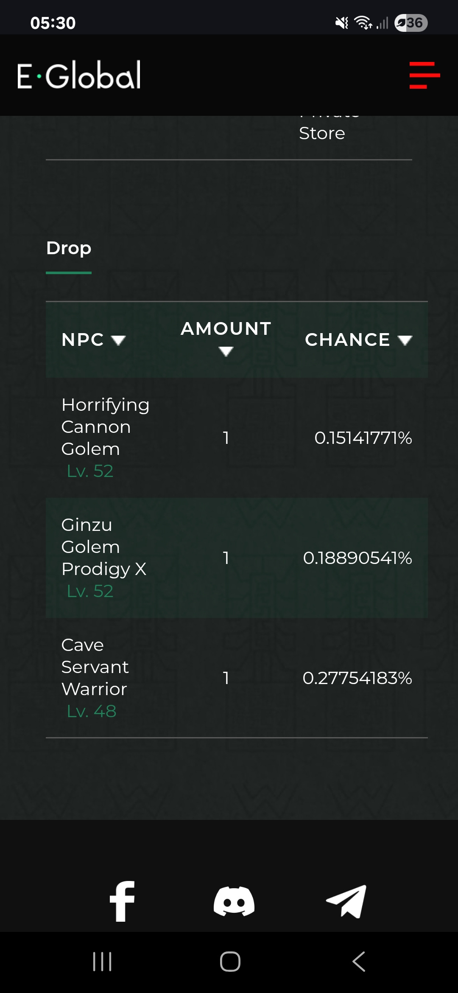Tap the Wi-Fi status icon
458x993 pixels.
pos(363,22)
